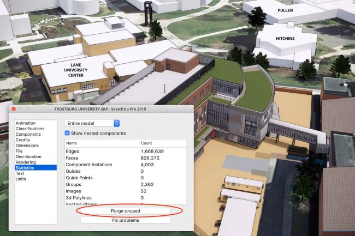Select Animation in the sidebar list
The image size is (355, 236).
[26, 123]
